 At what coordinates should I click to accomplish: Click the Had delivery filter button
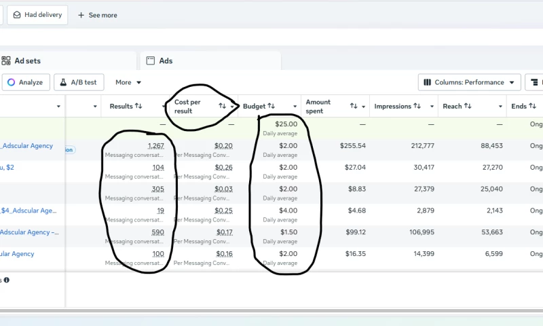pos(37,15)
